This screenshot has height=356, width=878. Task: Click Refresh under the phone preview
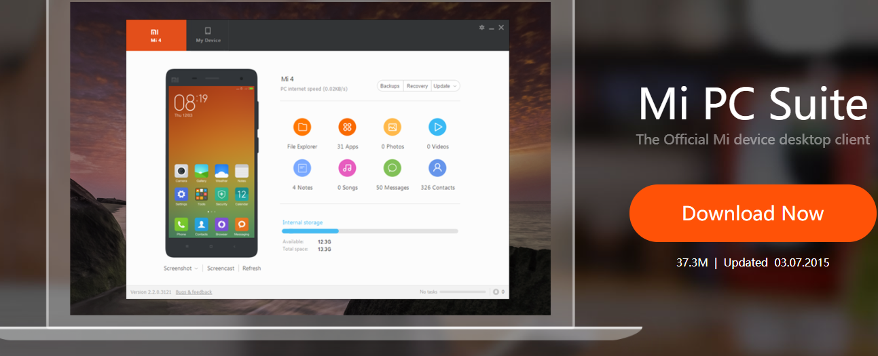(x=251, y=269)
